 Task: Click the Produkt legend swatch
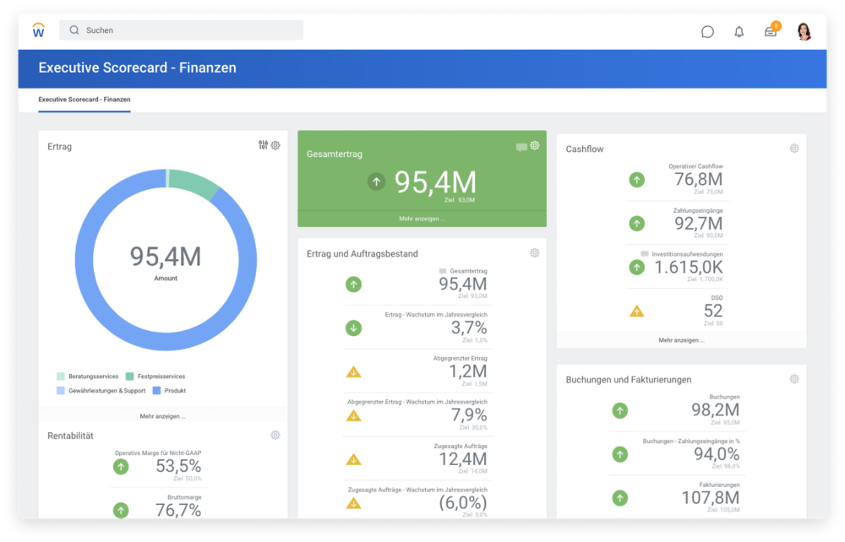point(157,391)
